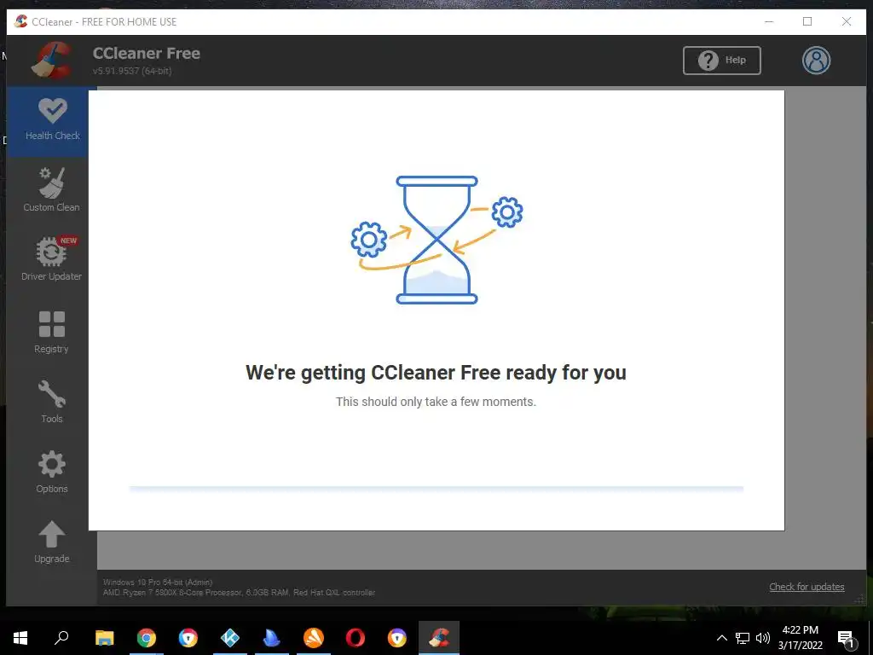Click the network tray icon
The height and width of the screenshot is (655, 873).
[743, 638]
